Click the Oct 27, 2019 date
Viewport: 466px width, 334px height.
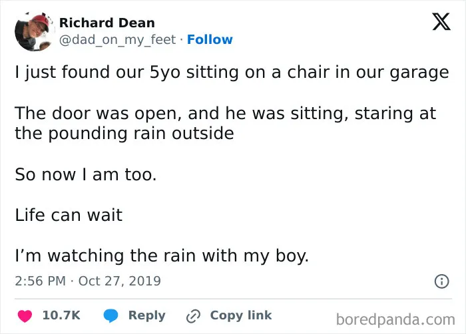pos(119,281)
